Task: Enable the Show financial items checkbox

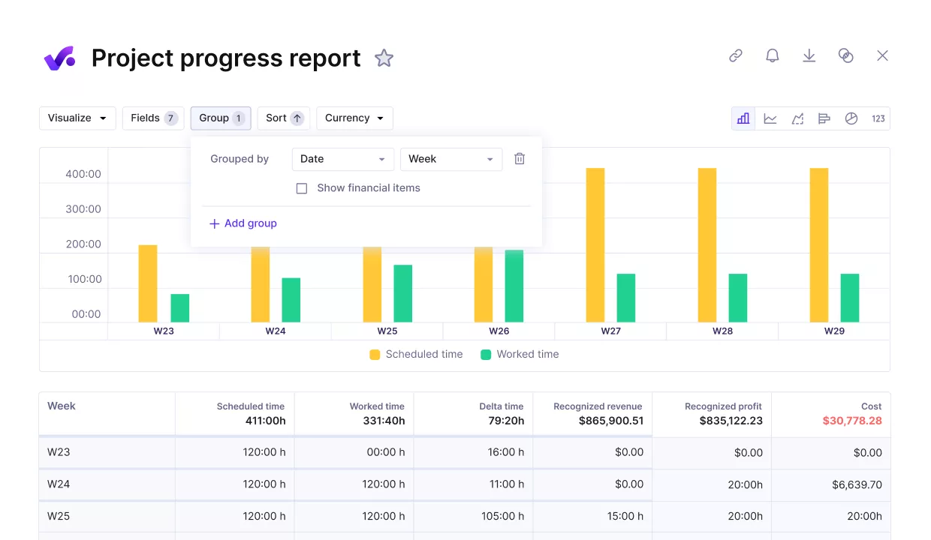Action: [302, 188]
